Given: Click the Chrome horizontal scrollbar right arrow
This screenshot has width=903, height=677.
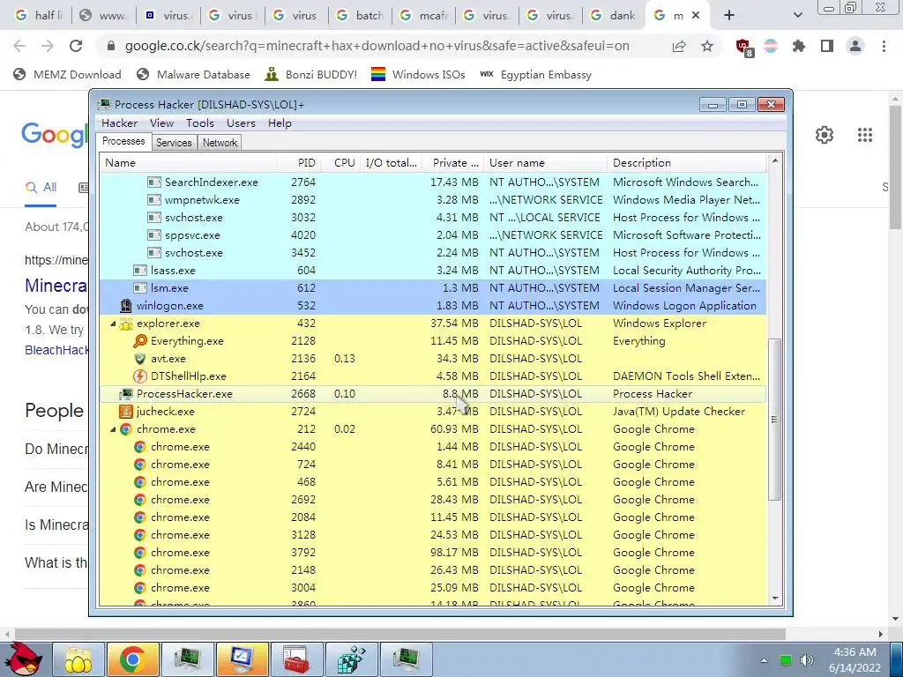Looking at the screenshot, I should (x=881, y=635).
